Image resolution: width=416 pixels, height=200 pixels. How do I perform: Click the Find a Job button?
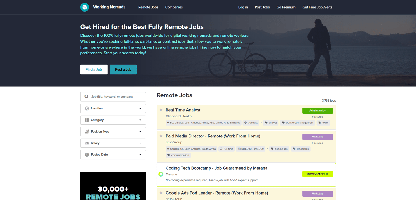click(94, 70)
